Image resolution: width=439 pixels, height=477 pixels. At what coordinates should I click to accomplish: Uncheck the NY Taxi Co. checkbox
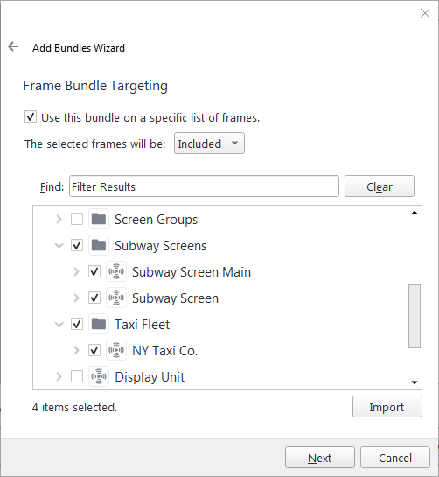click(x=94, y=350)
